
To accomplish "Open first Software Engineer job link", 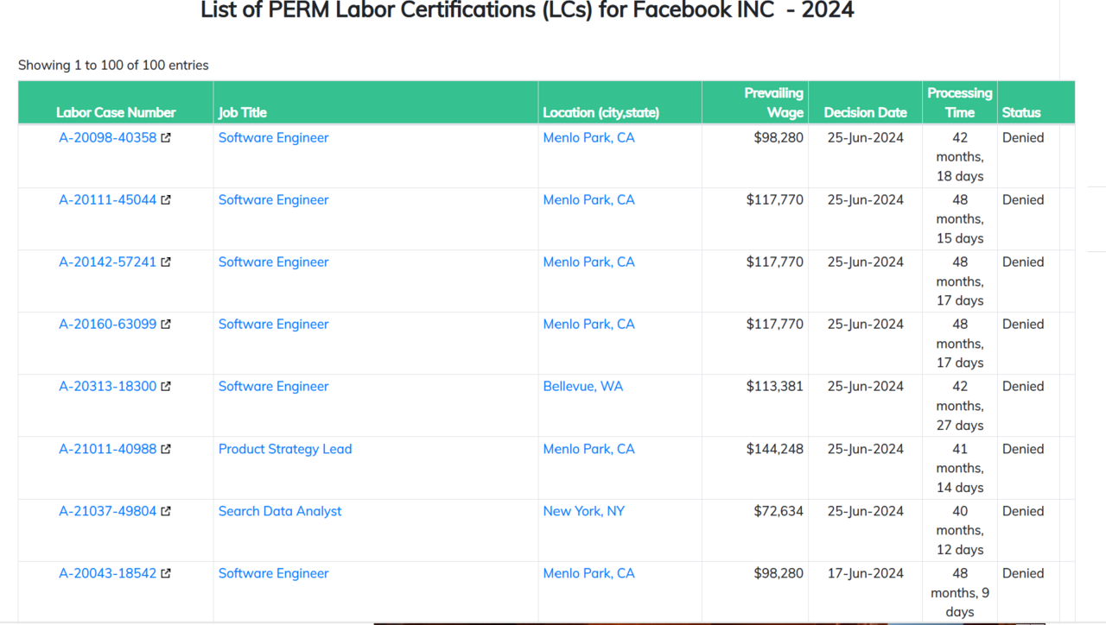I will tap(273, 137).
